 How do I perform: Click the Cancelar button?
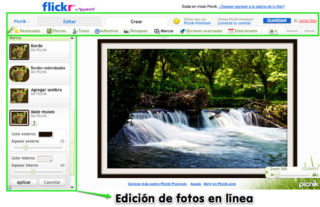(x=52, y=183)
